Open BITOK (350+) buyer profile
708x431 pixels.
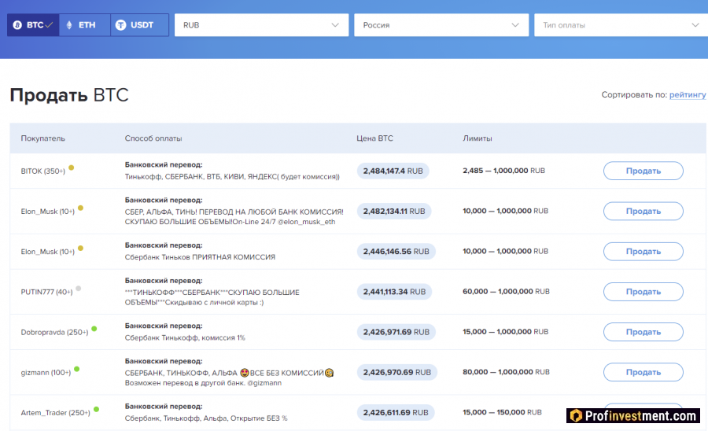click(x=43, y=171)
